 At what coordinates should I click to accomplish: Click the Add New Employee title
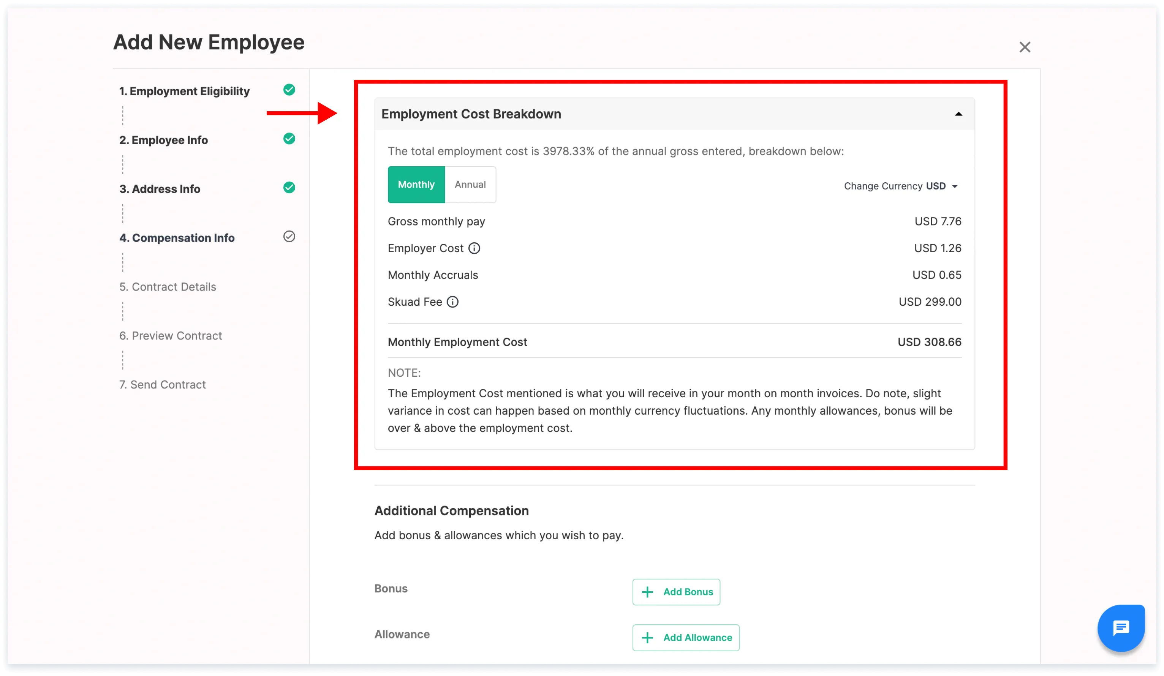coord(209,43)
